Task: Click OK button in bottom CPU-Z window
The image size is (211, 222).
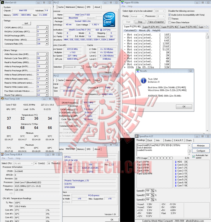Action: coord(112,220)
